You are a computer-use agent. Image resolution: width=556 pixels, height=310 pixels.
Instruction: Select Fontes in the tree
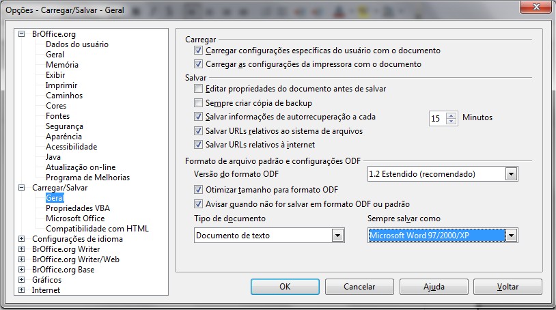[58, 116]
